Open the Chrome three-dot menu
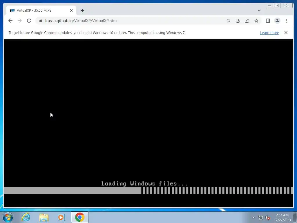The height and width of the screenshot is (223, 297). point(287,21)
